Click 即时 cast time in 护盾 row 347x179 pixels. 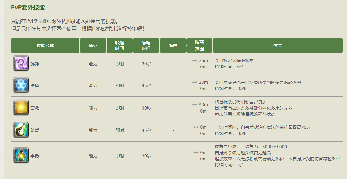(x=120, y=86)
